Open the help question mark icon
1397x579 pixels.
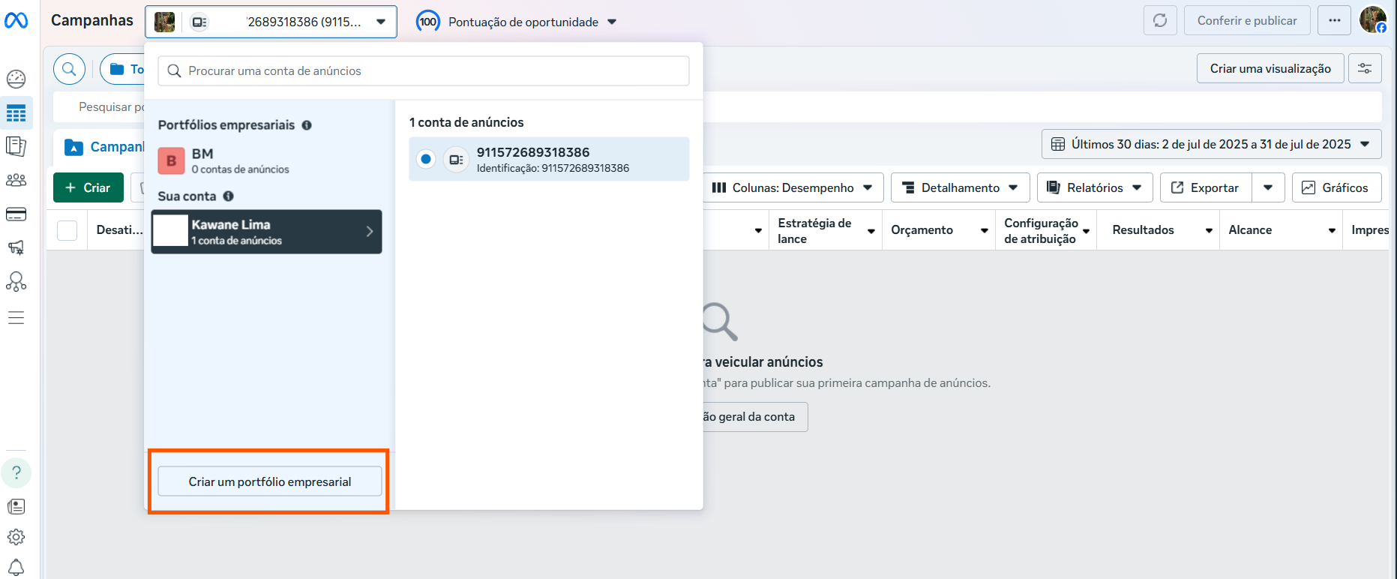click(16, 473)
